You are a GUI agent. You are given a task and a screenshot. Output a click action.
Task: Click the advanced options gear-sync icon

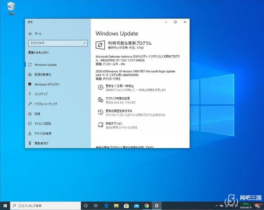[x=101, y=125]
